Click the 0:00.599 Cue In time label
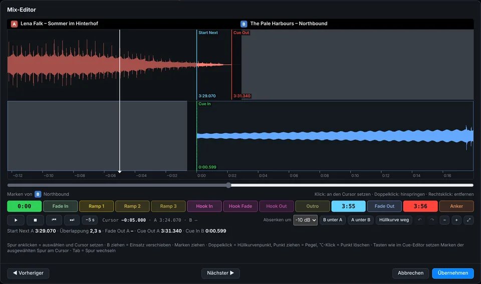This screenshot has width=481, height=284. click(207, 167)
